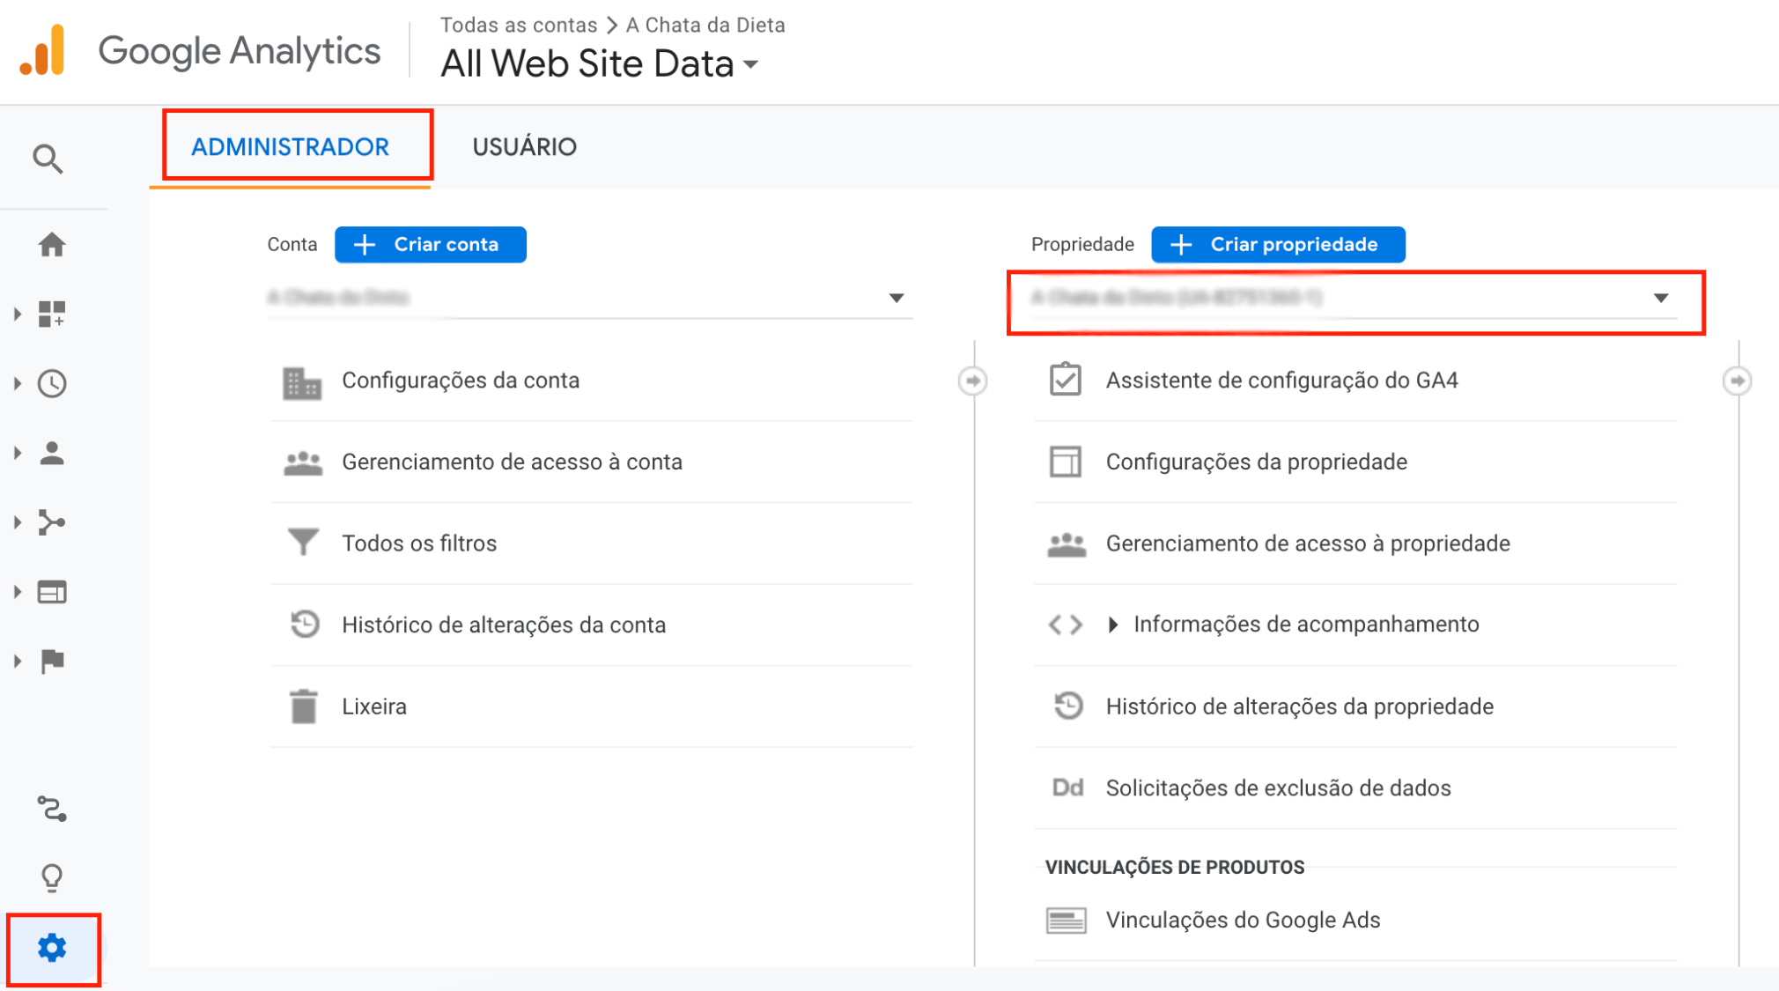1779x991 pixels.
Task: Switch to the USUÁRIO tab
Action: pyautogui.click(x=525, y=147)
